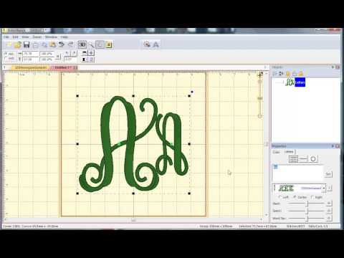Set Right text alignment

click(x=317, y=197)
